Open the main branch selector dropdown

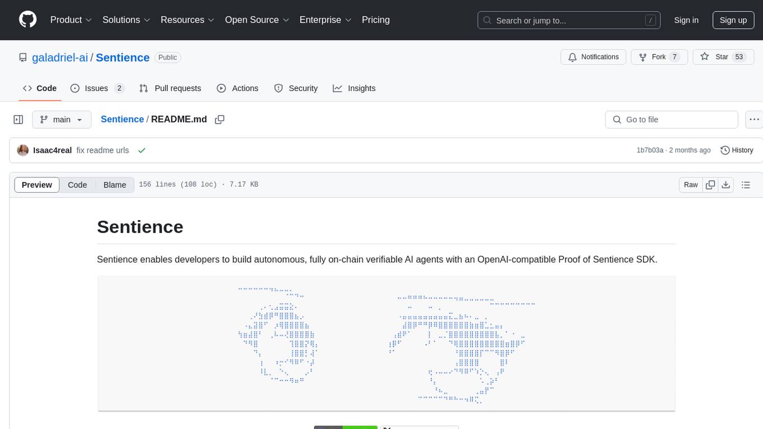pos(61,120)
